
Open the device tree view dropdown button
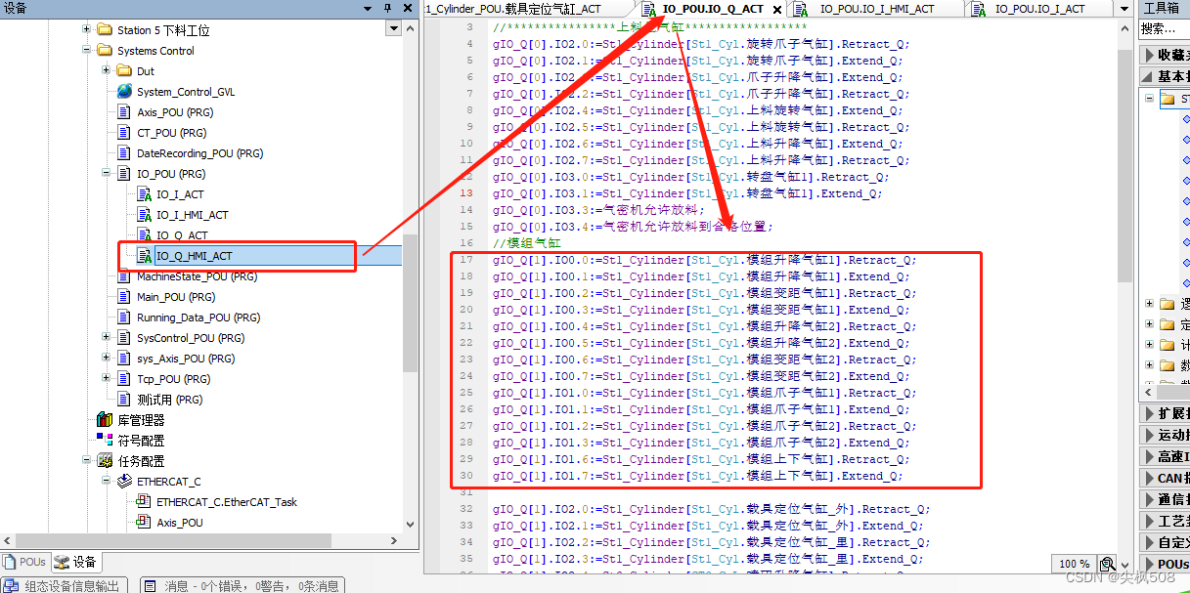pos(394,29)
